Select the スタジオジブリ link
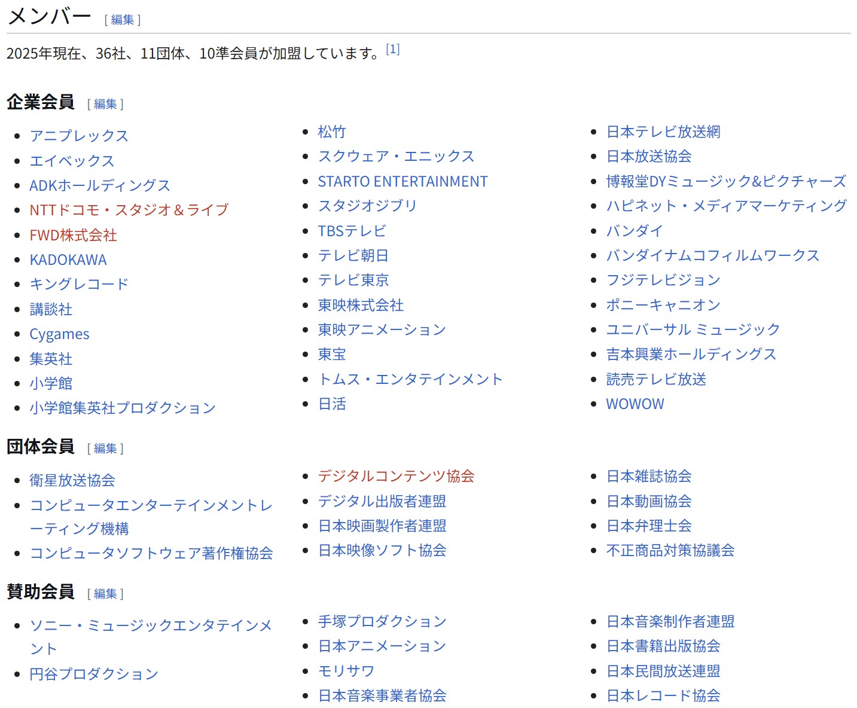 pyautogui.click(x=367, y=206)
